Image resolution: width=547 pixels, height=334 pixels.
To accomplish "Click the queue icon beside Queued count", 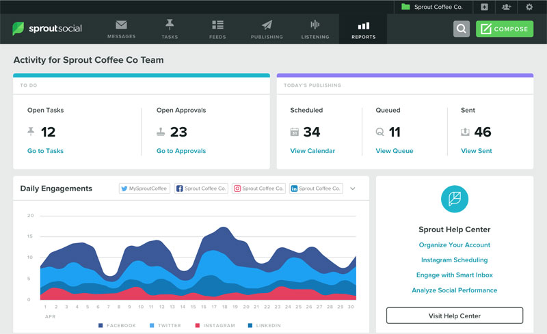I will coord(379,132).
